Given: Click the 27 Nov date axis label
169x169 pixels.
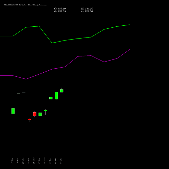Looking at the screenshot, I should pos(39,161).
